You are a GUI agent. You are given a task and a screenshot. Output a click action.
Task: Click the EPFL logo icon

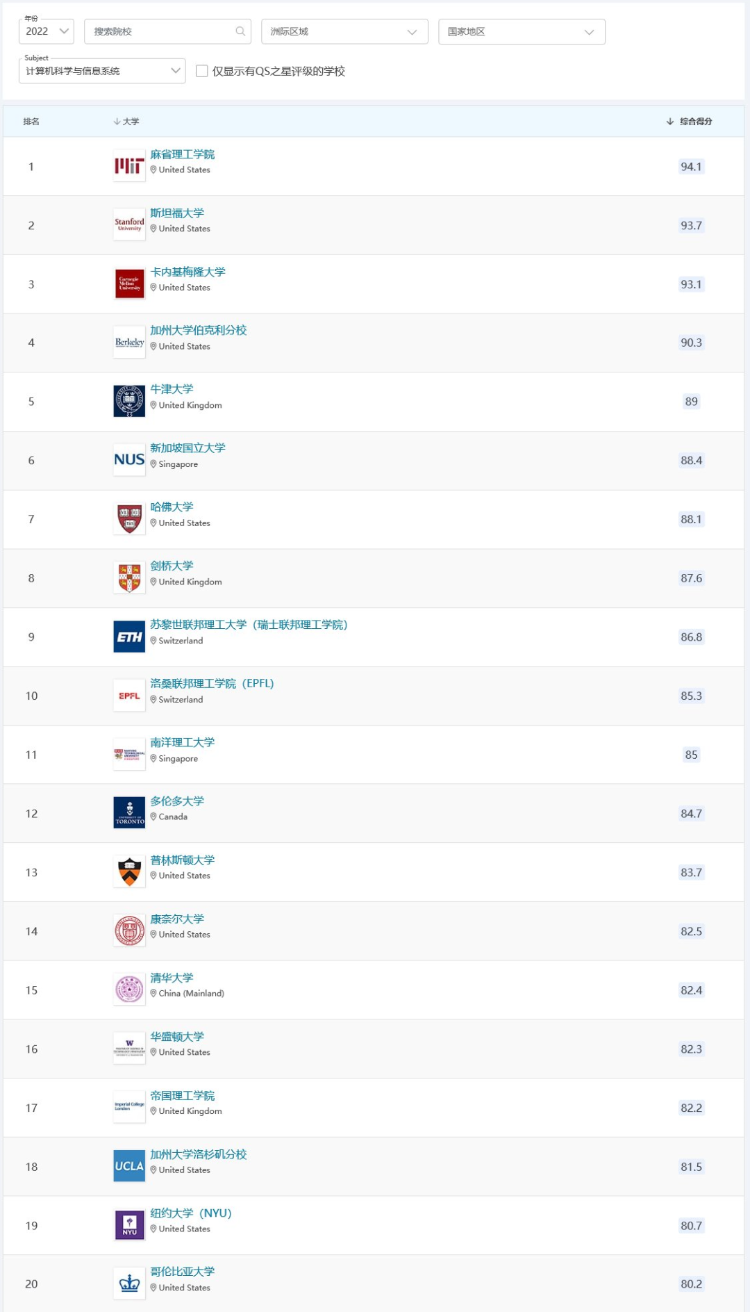coord(129,696)
